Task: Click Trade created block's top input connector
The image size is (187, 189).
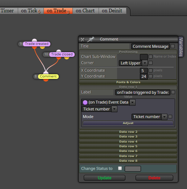Action: coord(34,40)
